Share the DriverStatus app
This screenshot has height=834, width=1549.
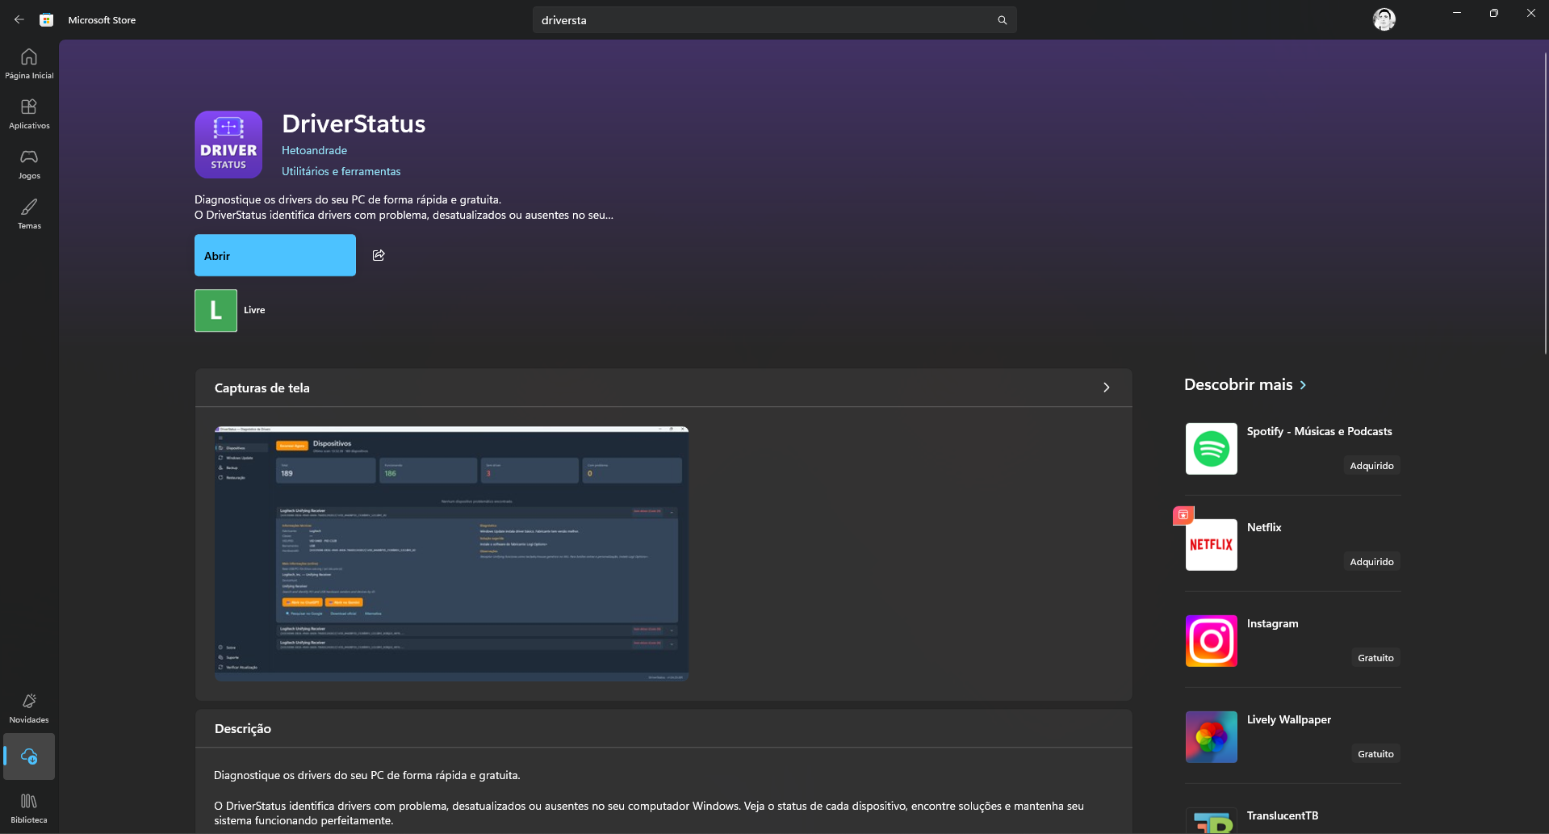click(379, 255)
